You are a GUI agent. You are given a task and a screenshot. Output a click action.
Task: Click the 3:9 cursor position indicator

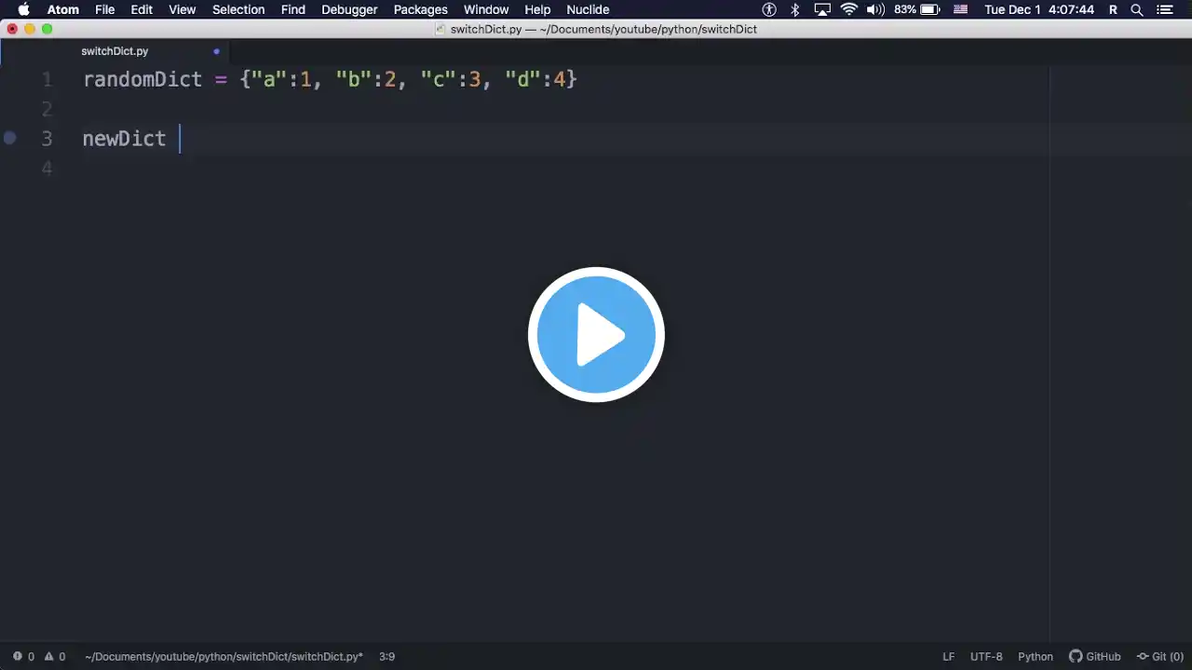coord(386,656)
